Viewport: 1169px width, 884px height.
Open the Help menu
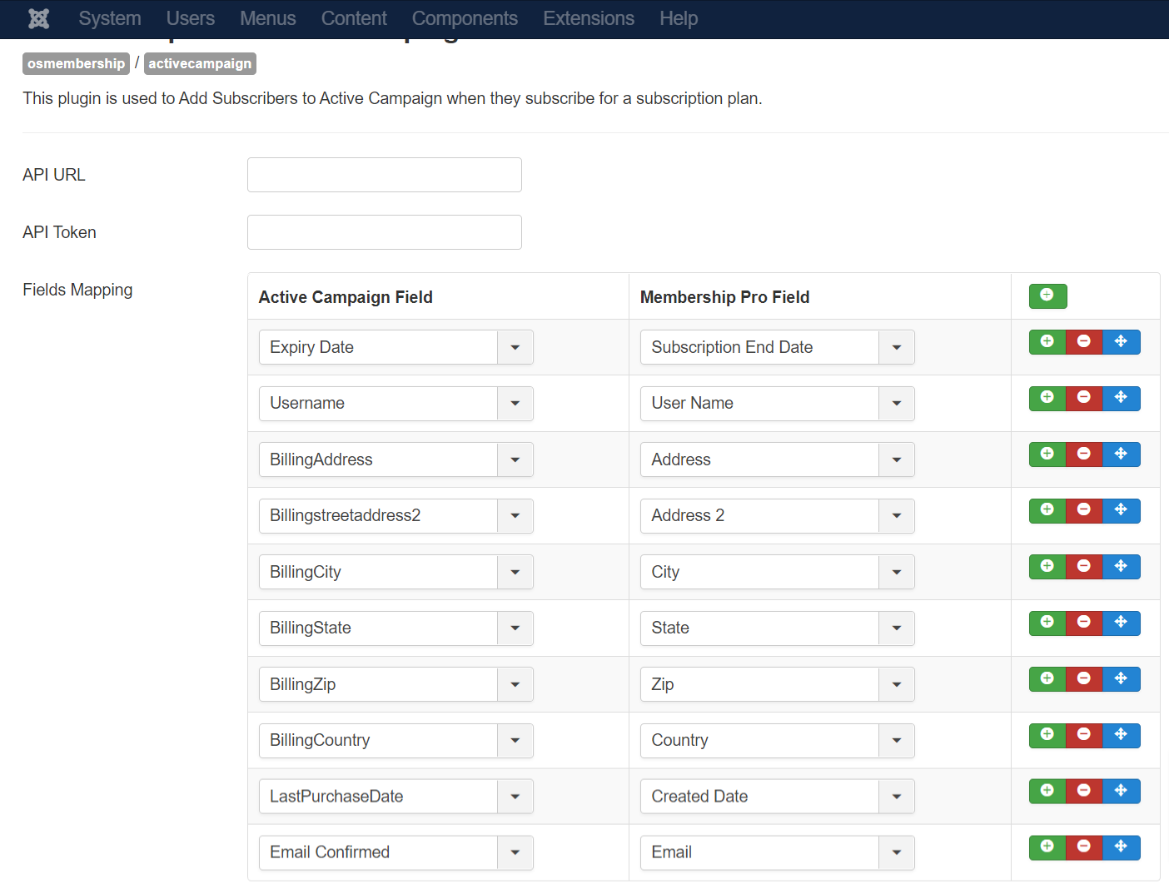[x=679, y=18]
